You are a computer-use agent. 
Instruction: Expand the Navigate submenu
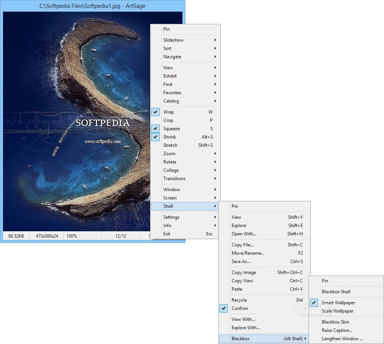185,57
